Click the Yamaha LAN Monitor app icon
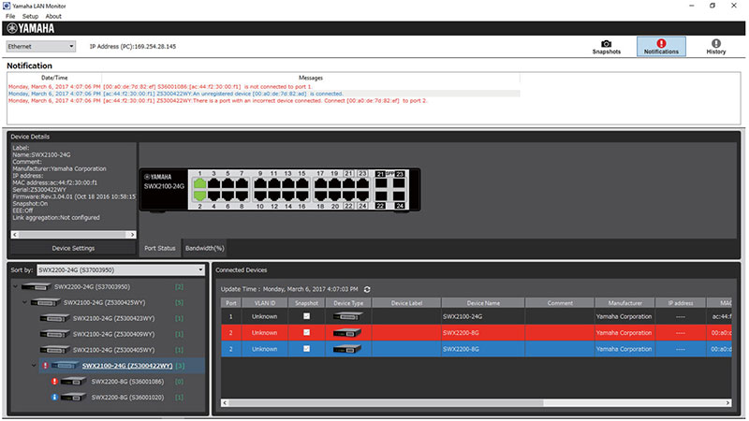Viewport: 749px width, 421px height. tap(7, 6)
